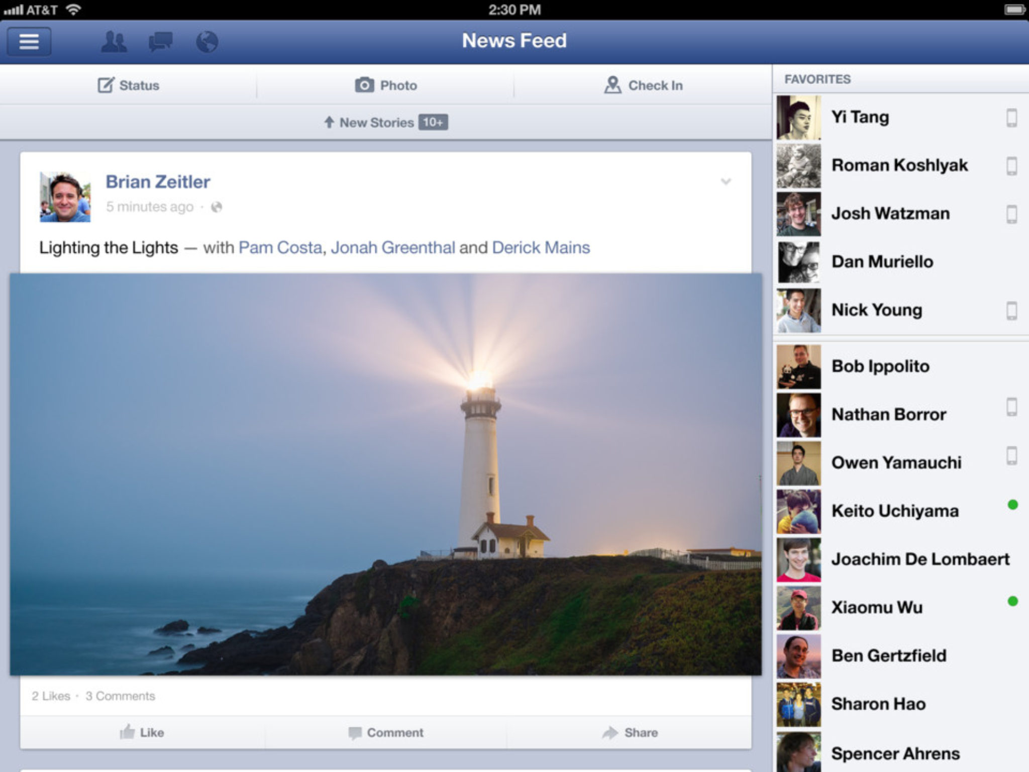Tap the Status compose button
Viewport: 1029px width, 772px height.
[x=128, y=85]
